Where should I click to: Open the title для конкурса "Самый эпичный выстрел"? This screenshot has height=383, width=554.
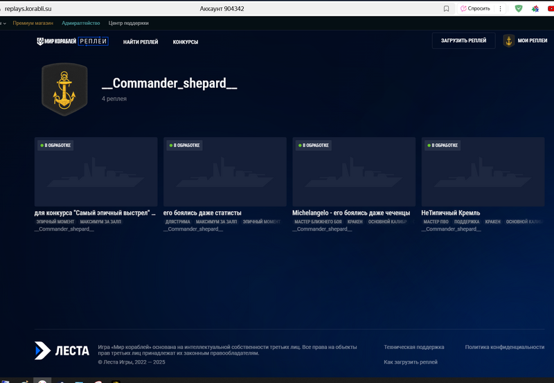tap(95, 213)
